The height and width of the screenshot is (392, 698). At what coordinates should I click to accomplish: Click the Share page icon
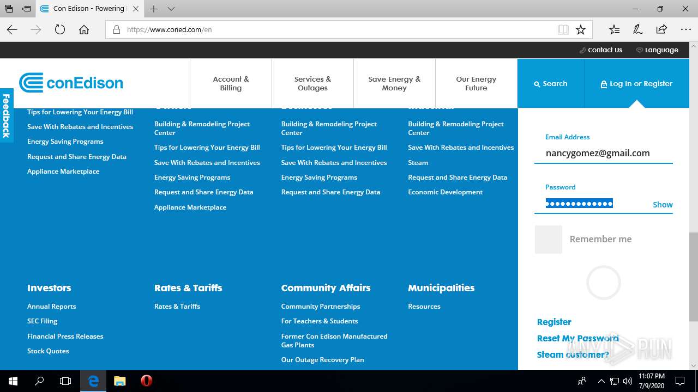(661, 30)
